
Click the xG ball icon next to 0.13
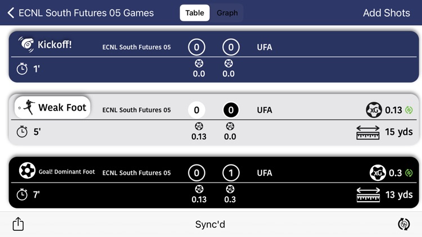coord(374,110)
